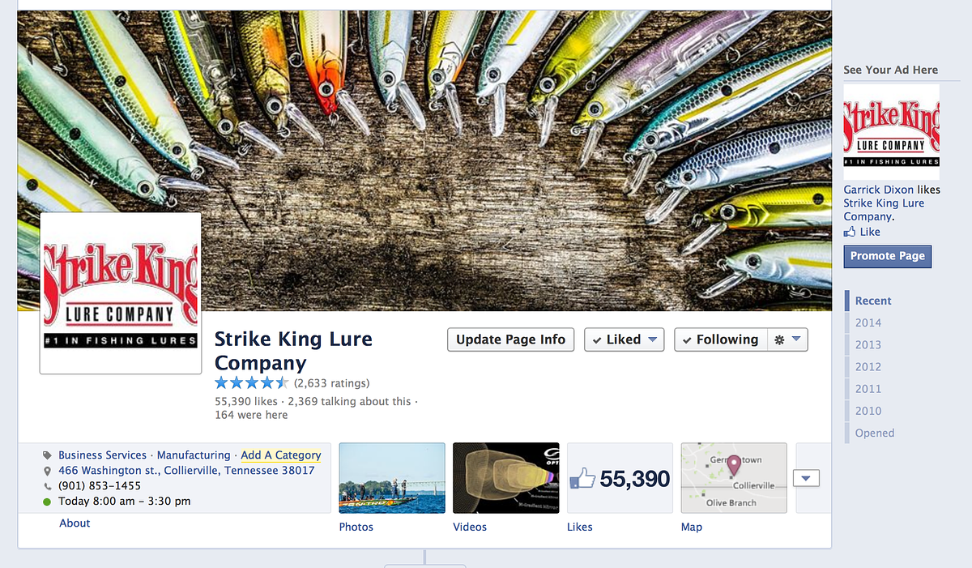Click the Strike King ad logo in sidebar
Screen dimensions: 972x568
point(891,131)
